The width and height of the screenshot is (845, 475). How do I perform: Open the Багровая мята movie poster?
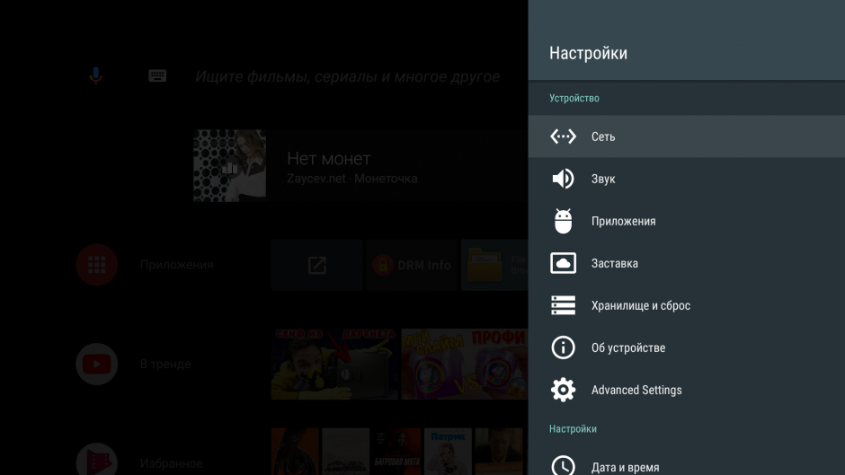(x=397, y=452)
